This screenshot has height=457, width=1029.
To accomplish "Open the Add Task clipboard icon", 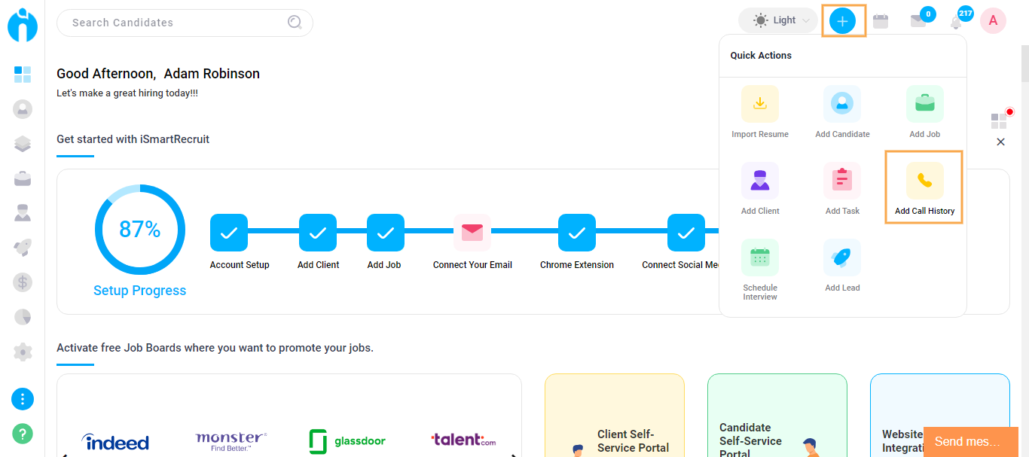I will [x=842, y=181].
